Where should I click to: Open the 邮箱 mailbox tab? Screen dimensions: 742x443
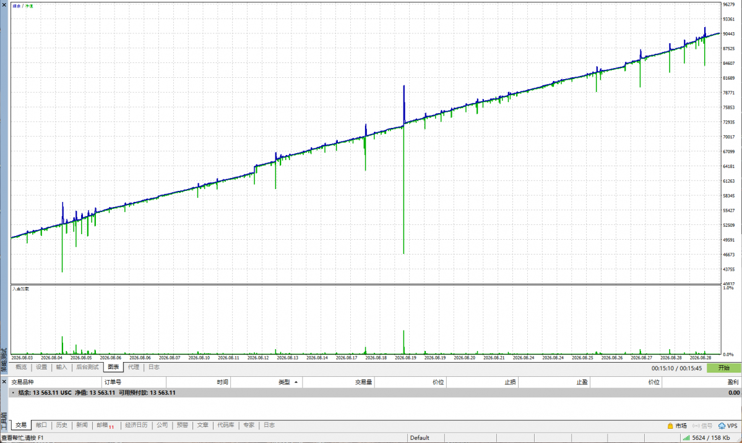[x=105, y=425]
